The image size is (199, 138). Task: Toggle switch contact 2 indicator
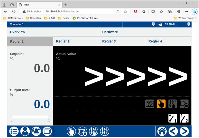pos(184,118)
